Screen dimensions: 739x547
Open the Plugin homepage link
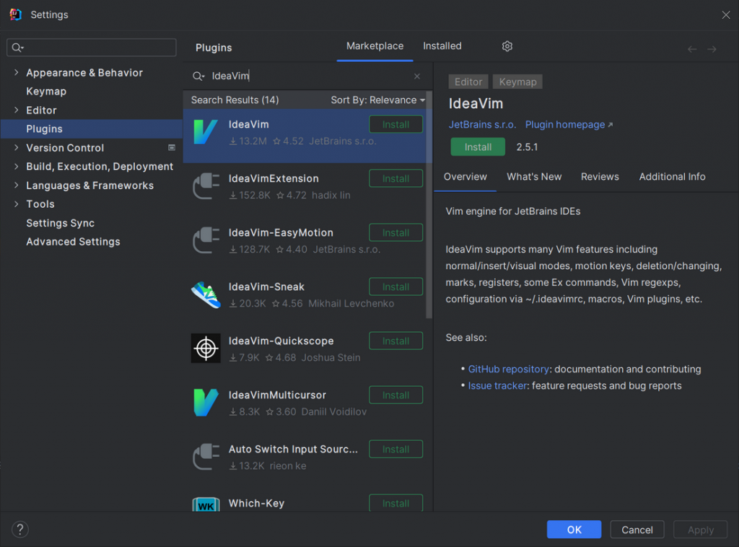(569, 124)
